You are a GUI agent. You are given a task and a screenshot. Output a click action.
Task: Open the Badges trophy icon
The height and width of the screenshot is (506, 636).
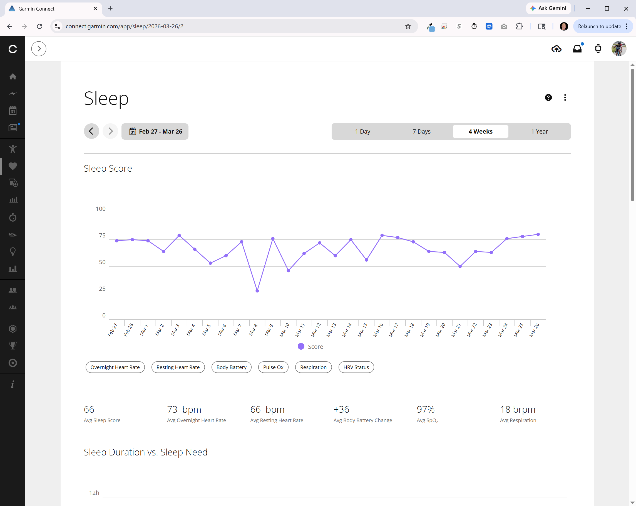click(x=13, y=346)
